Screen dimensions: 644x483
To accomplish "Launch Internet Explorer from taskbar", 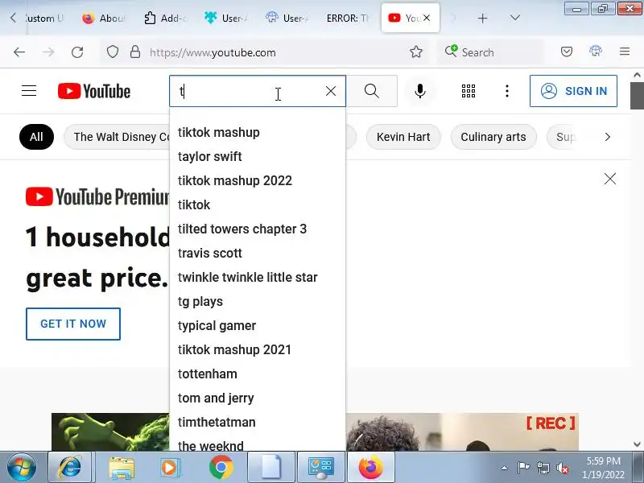I will tap(70, 468).
